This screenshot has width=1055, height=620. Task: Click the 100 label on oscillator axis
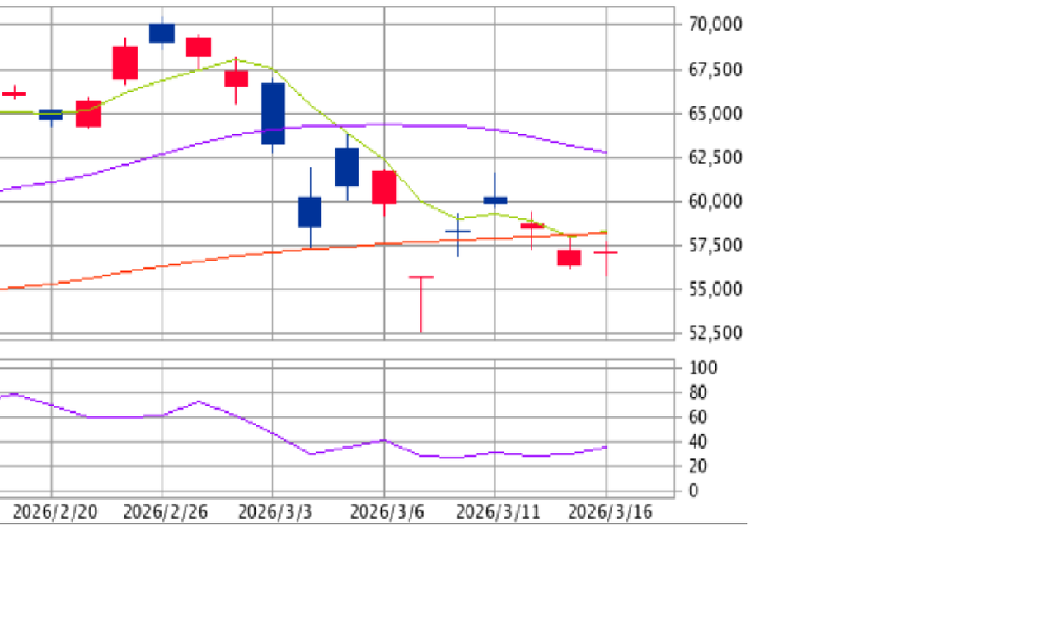click(x=703, y=368)
